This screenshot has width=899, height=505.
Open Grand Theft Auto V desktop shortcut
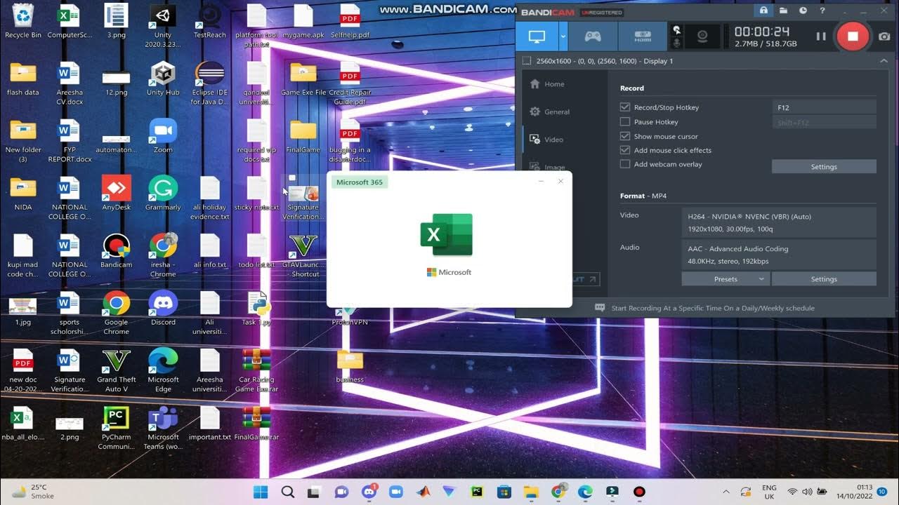pos(116,371)
